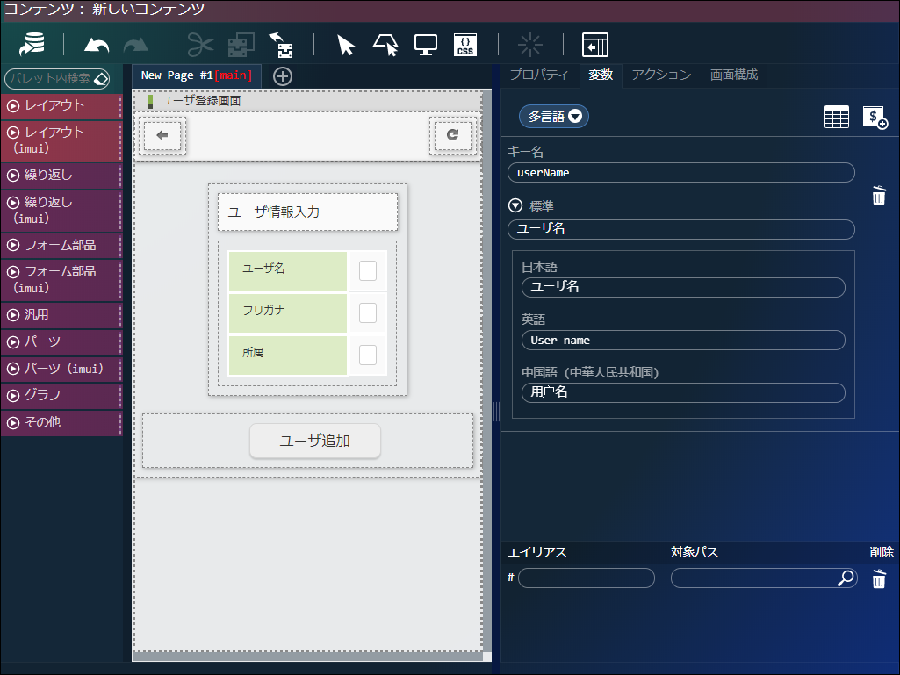The width and height of the screenshot is (900, 675).
Task: Click the エイリアス input field
Action: click(586, 578)
